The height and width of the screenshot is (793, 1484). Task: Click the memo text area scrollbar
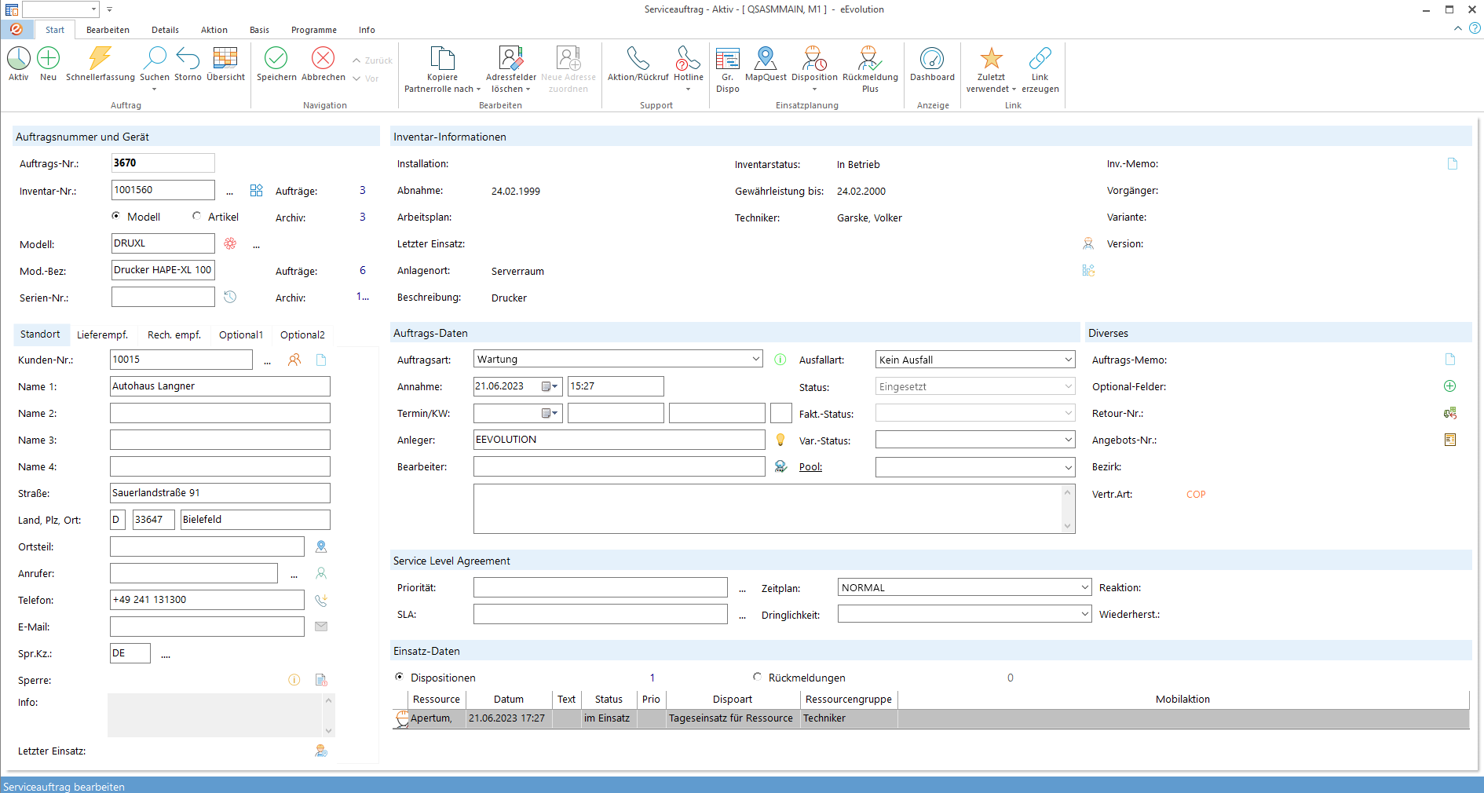(1068, 509)
